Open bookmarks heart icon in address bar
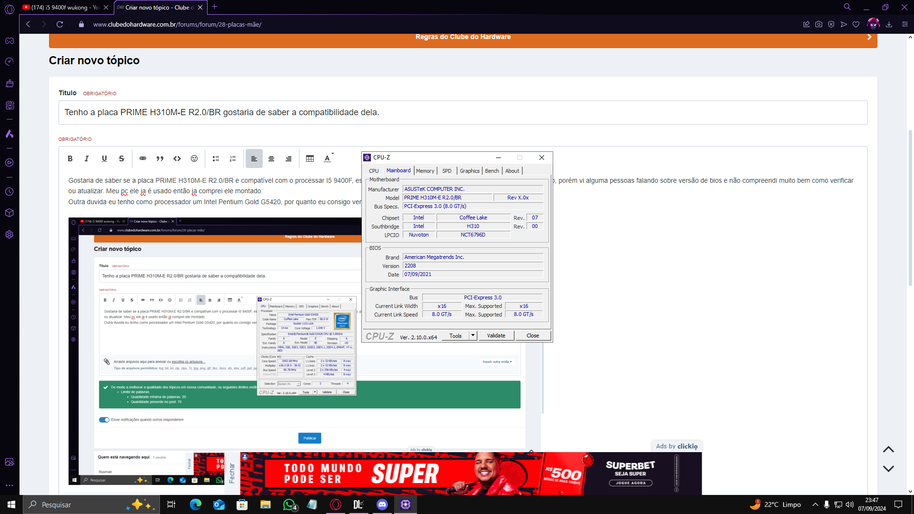 [856, 24]
